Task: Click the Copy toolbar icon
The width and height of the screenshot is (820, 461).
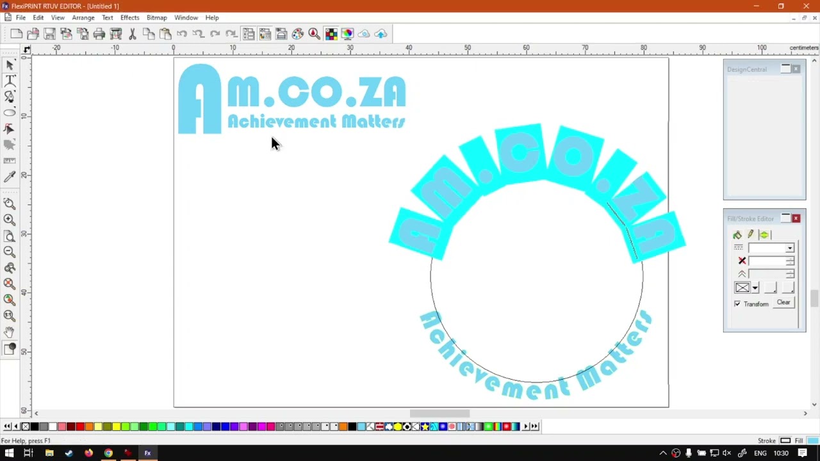Action: (149, 34)
